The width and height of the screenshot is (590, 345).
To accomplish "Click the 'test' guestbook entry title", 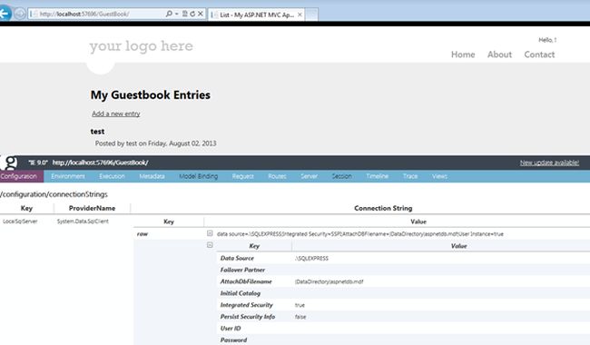I will tap(97, 132).
